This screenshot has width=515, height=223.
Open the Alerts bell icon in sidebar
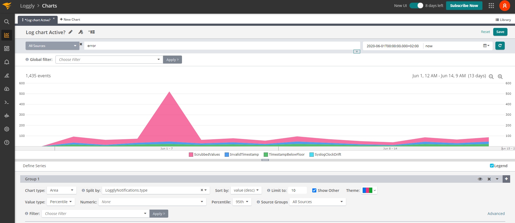tap(7, 62)
